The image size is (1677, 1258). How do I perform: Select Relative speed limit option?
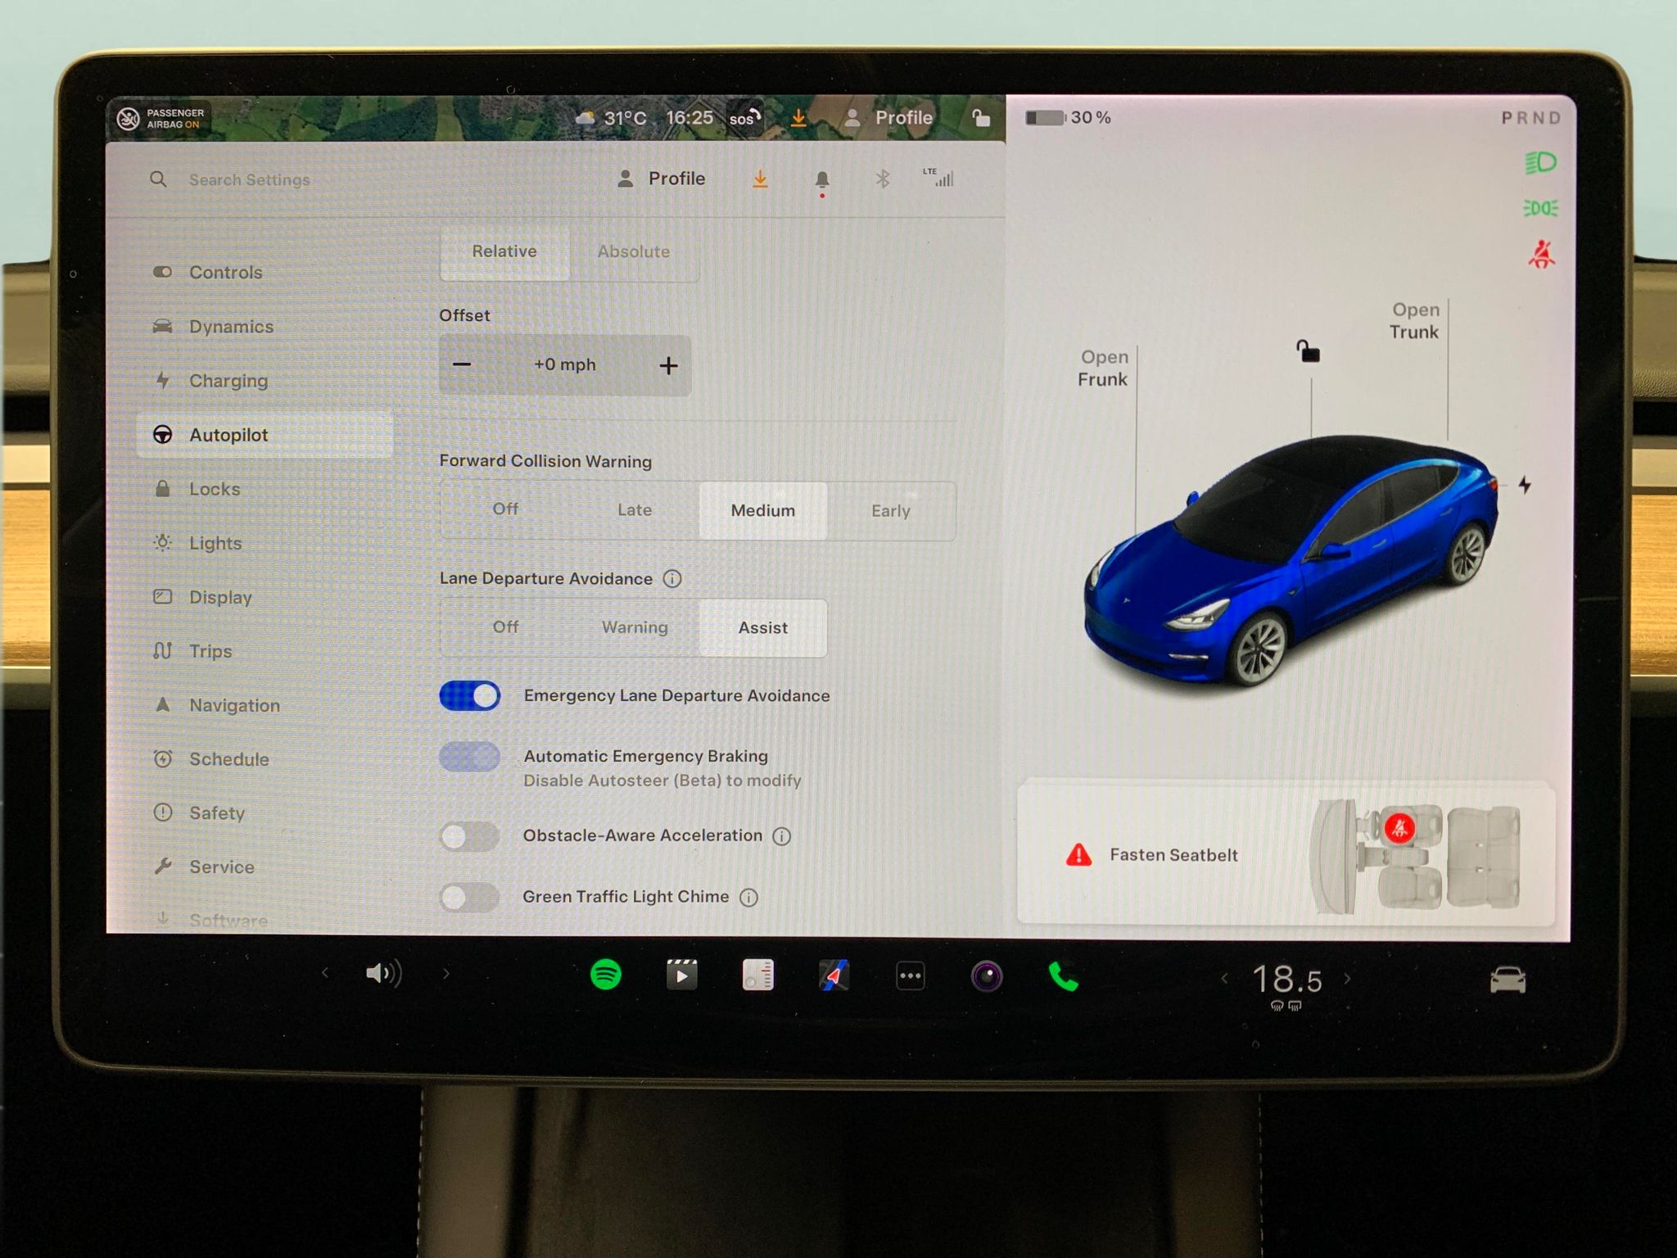click(x=504, y=251)
